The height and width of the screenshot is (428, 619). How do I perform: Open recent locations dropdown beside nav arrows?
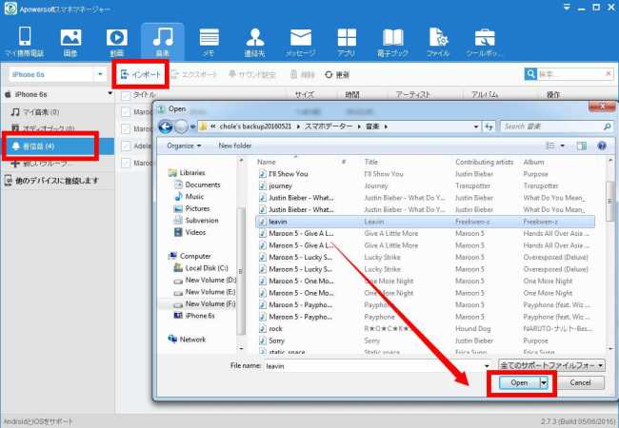point(192,126)
